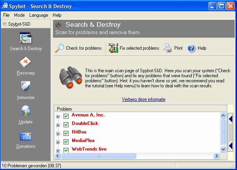Click the results list scroll down arrow
237x170 pixels.
point(223,149)
